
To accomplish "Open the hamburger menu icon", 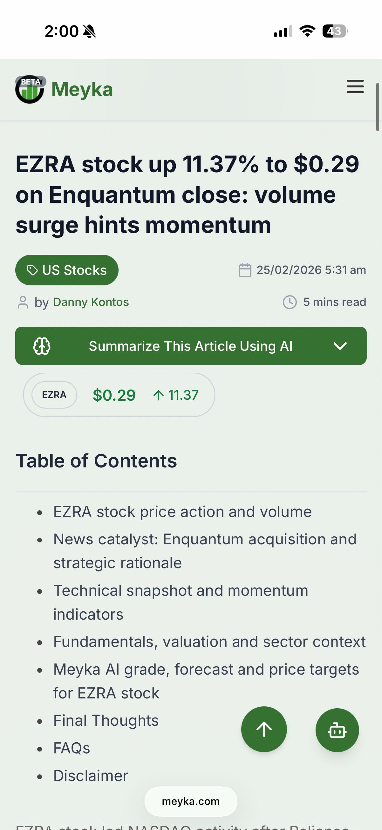I will coord(355,87).
